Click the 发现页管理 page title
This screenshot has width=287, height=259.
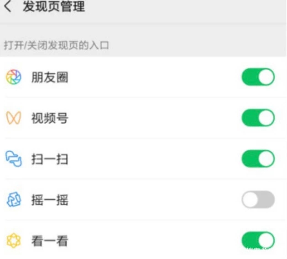point(53,7)
